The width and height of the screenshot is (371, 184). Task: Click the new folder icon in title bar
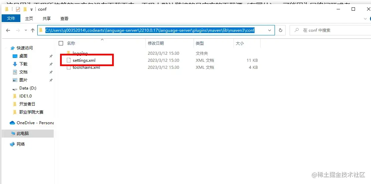25,9
